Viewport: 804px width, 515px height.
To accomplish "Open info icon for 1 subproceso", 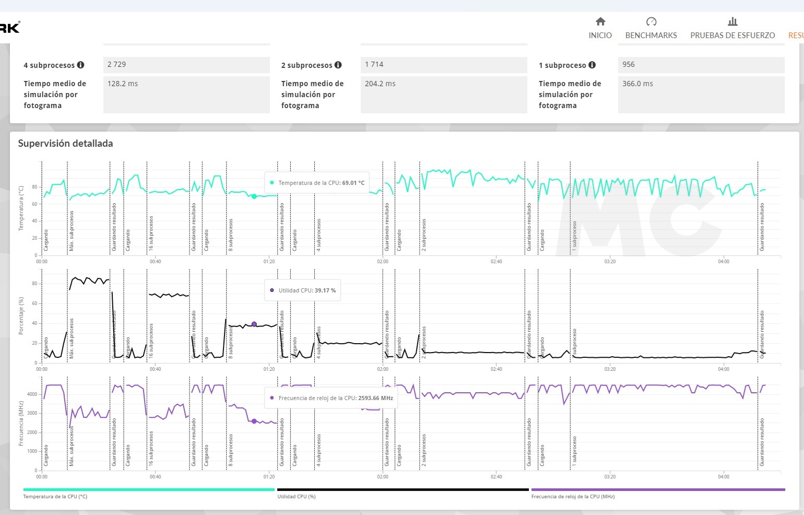I will [592, 65].
